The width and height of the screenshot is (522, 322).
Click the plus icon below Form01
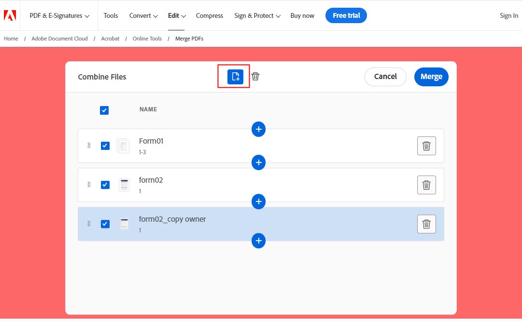[x=258, y=162]
